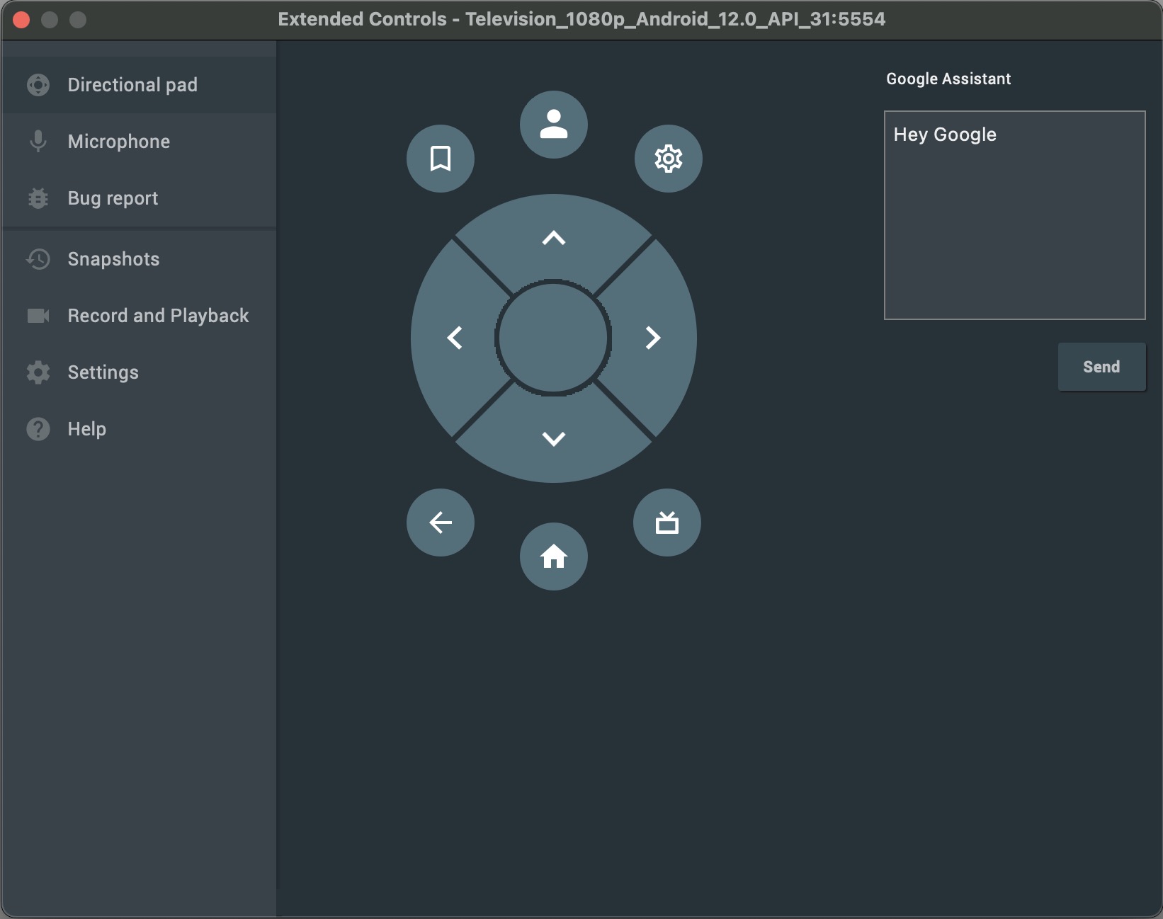
Task: Send the Google Assistant query
Action: [1101, 367]
